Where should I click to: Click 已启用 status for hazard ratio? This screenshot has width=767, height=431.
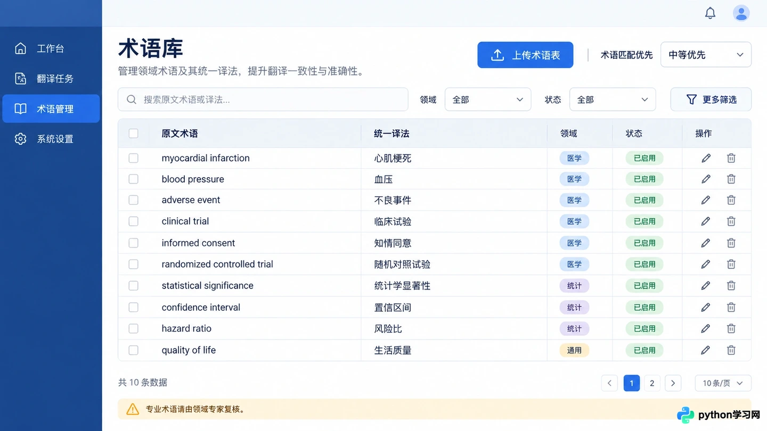coord(644,328)
